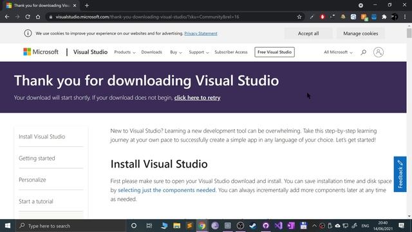Screen dimensions: 412x232
Task: Click the taskbar 'Type here to search' box
Action: (x=71, y=226)
